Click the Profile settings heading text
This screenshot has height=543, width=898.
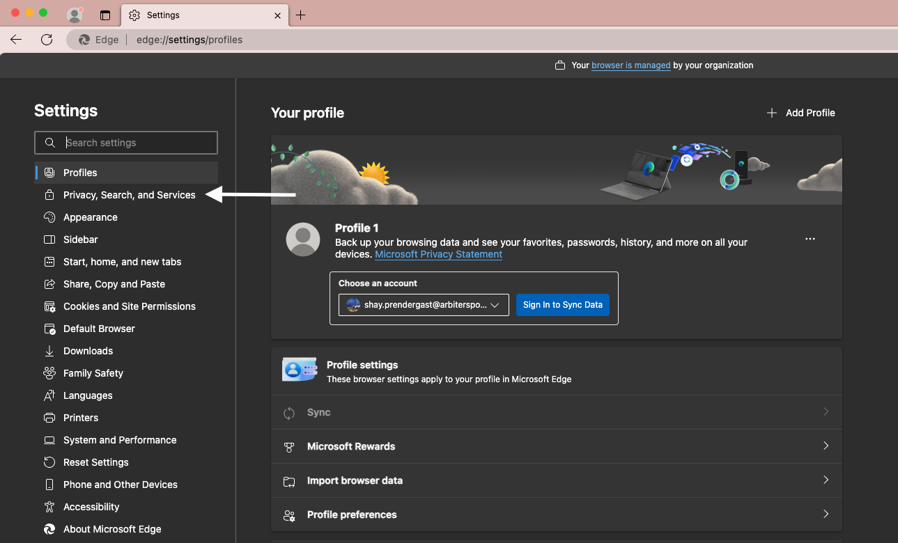click(362, 365)
